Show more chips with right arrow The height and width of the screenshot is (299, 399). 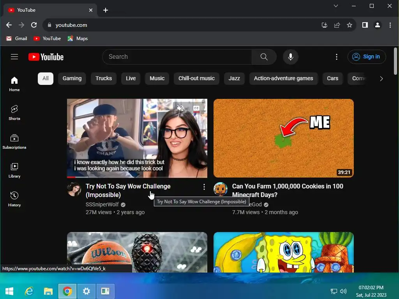pyautogui.click(x=381, y=79)
